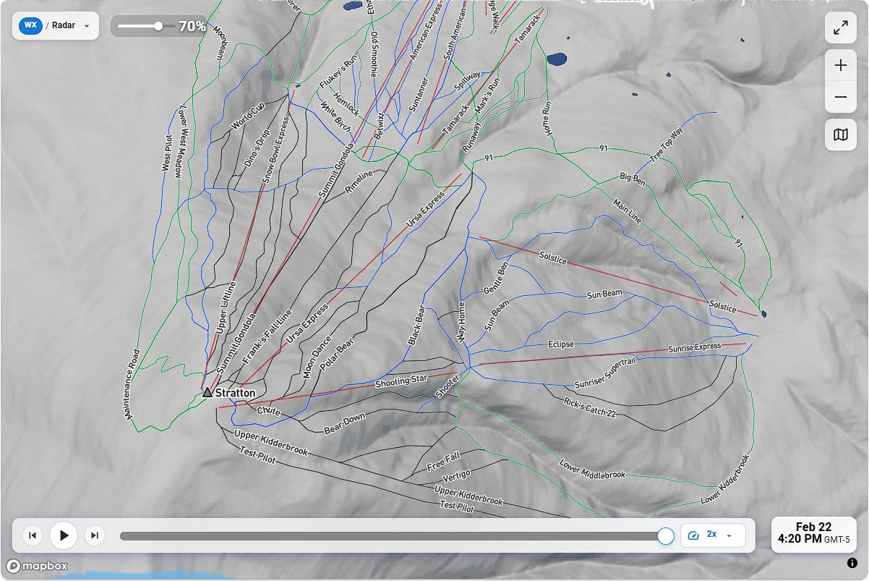Click the info icon in corner
Viewport: 869px width, 581px height.
coord(852,563)
